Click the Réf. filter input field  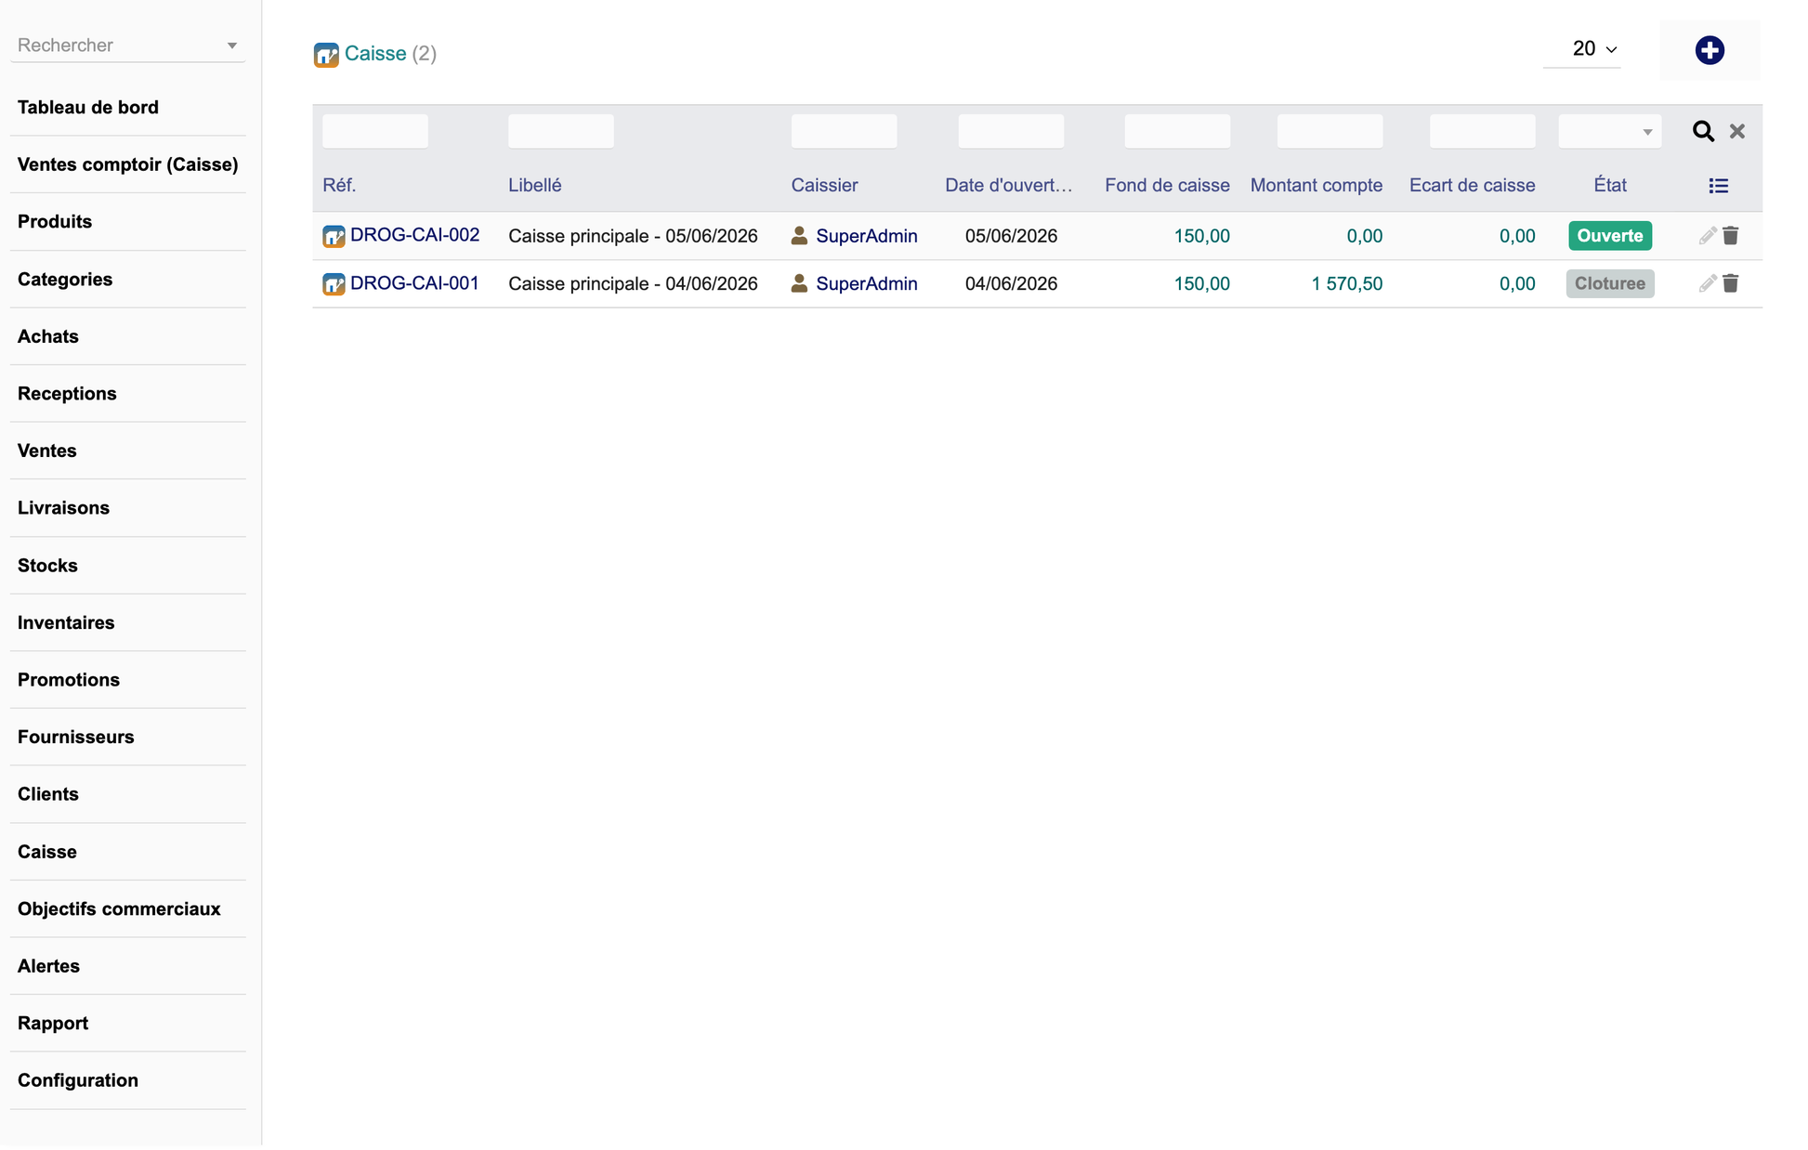(x=375, y=131)
